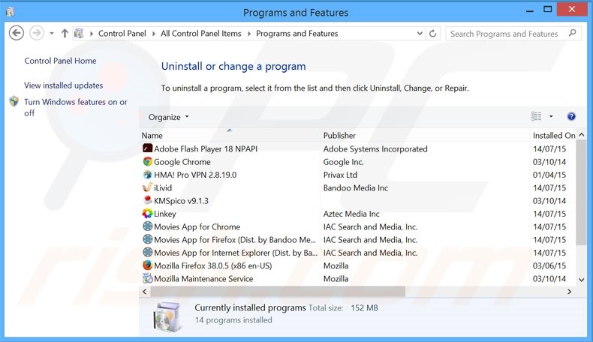Click the vertical scrollbar thumb

tap(582, 193)
